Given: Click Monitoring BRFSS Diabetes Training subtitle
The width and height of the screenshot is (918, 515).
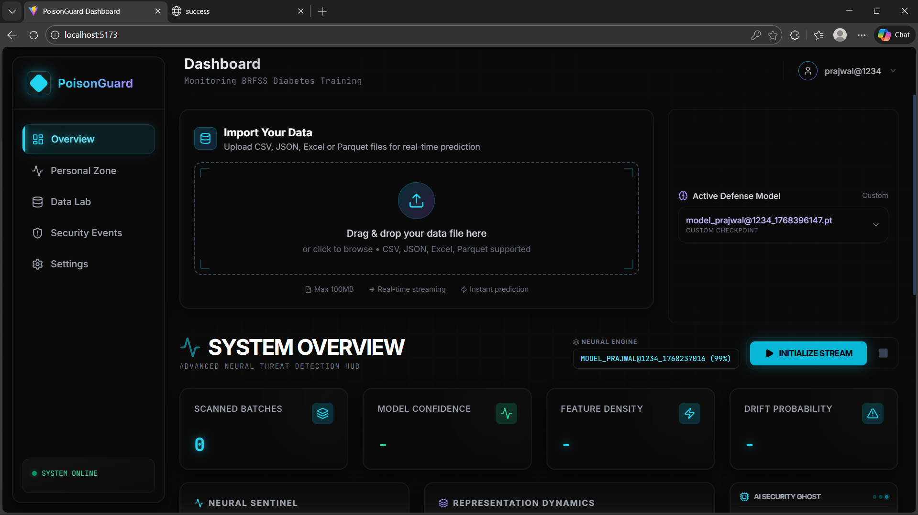Looking at the screenshot, I should point(273,81).
